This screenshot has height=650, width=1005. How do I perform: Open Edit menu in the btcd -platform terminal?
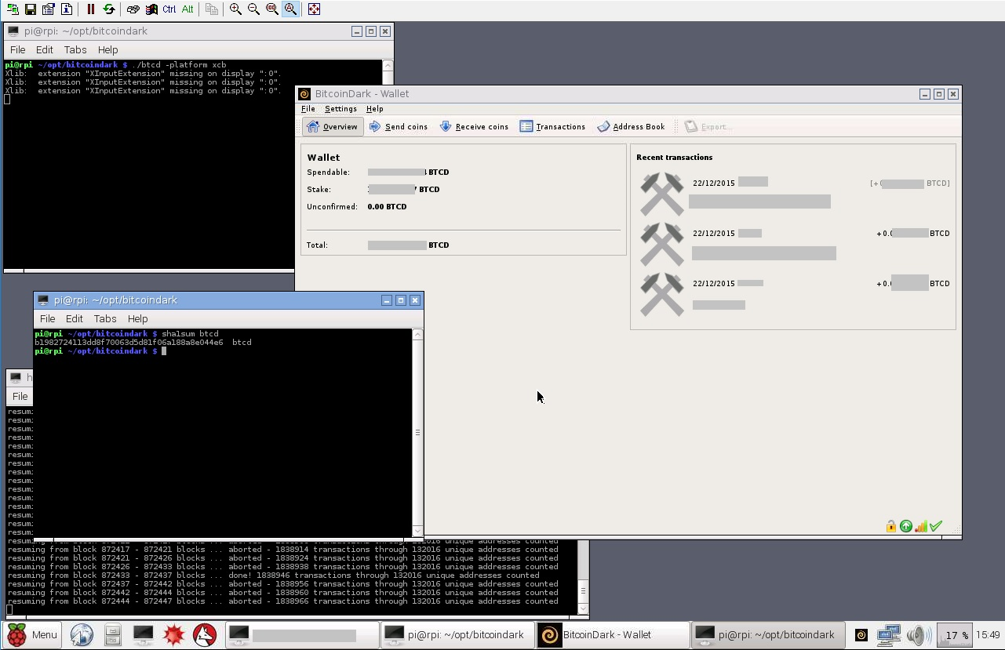point(45,49)
